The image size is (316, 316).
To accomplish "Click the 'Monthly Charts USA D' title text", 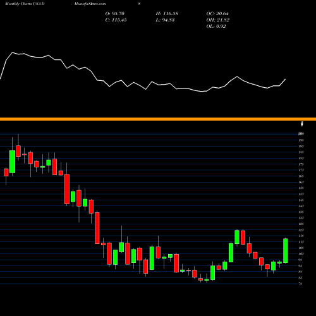I will tap(25, 4).
